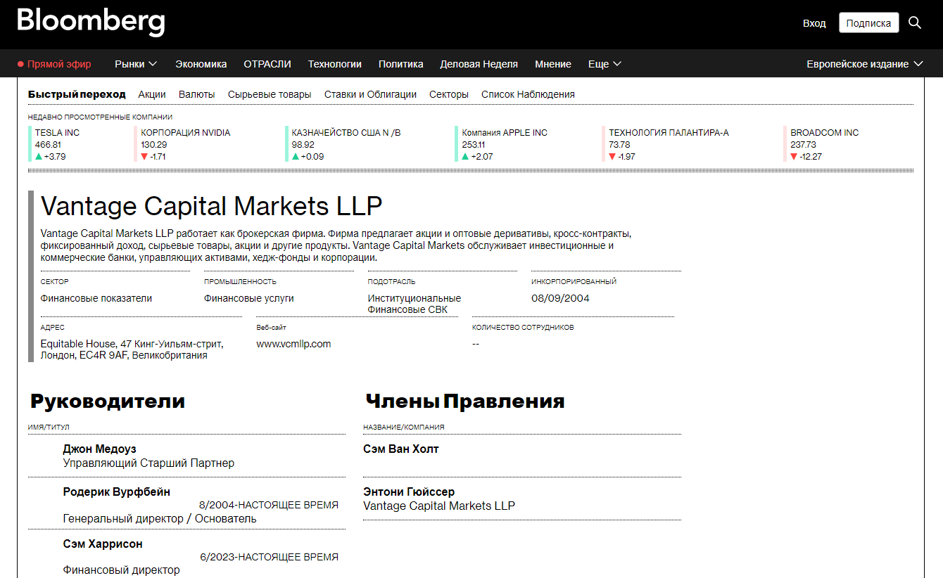Click title Финансовый директор

tap(121, 570)
